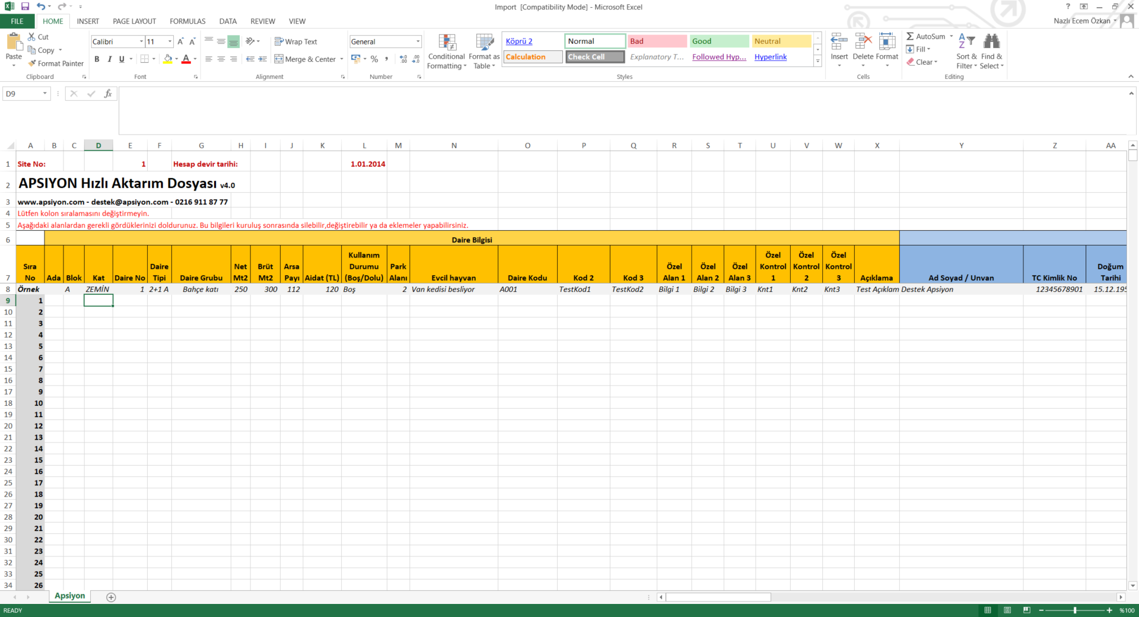This screenshot has width=1139, height=617.
Task: Apply Percent Style number format
Action: pos(374,59)
